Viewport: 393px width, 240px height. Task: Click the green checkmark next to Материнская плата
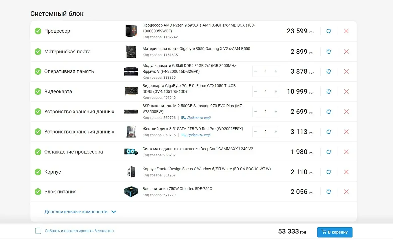(38, 52)
